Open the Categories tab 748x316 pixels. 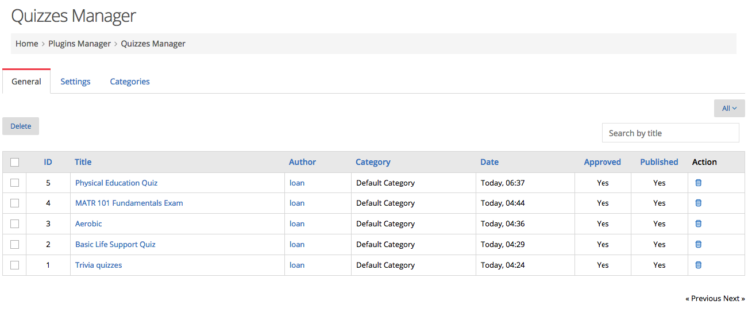(130, 82)
